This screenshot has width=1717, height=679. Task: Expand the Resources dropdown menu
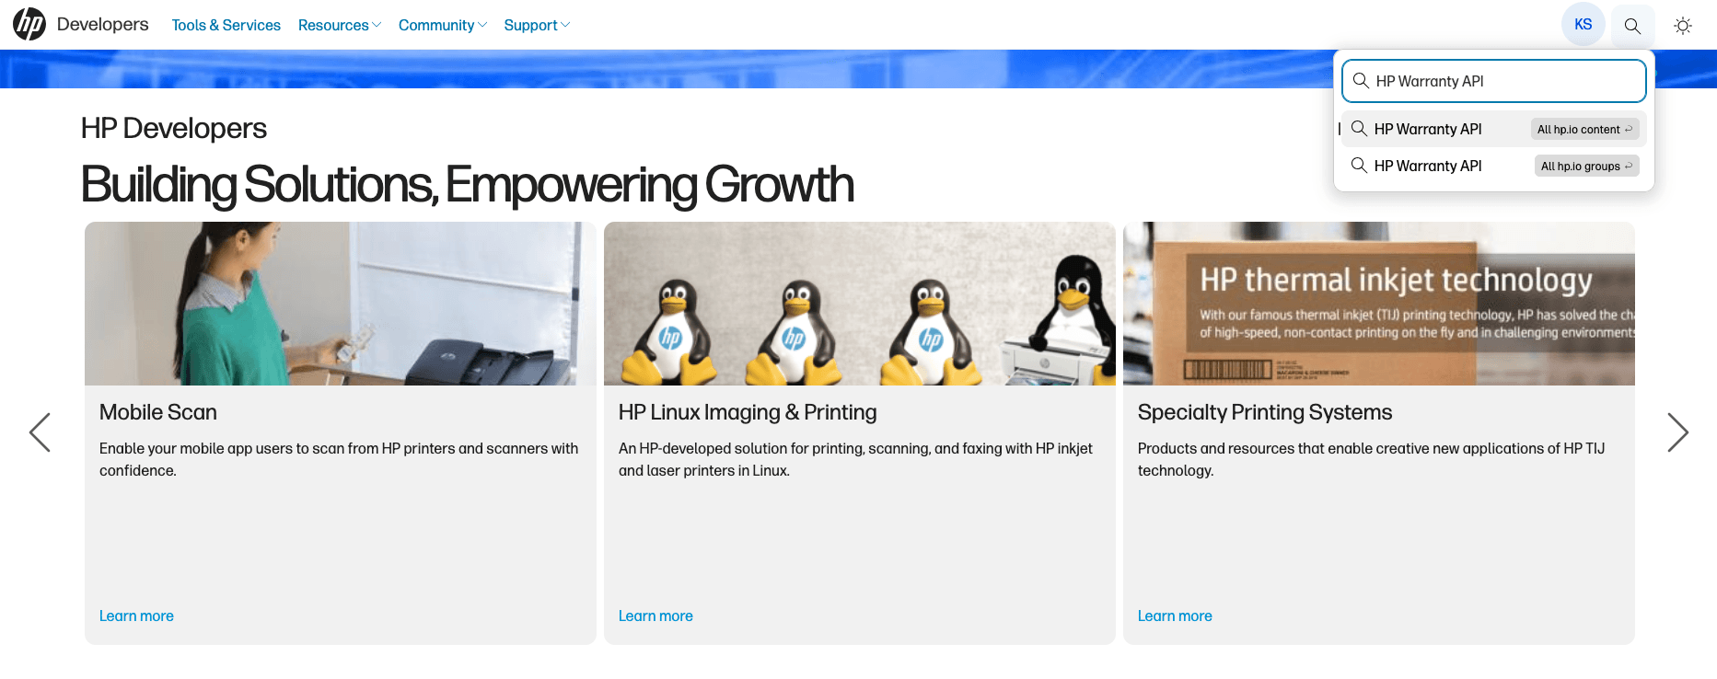[x=339, y=26]
